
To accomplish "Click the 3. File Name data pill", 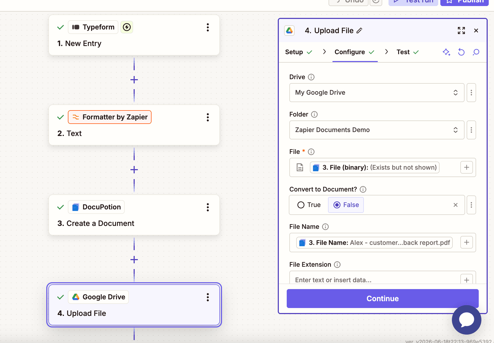I will click(374, 243).
